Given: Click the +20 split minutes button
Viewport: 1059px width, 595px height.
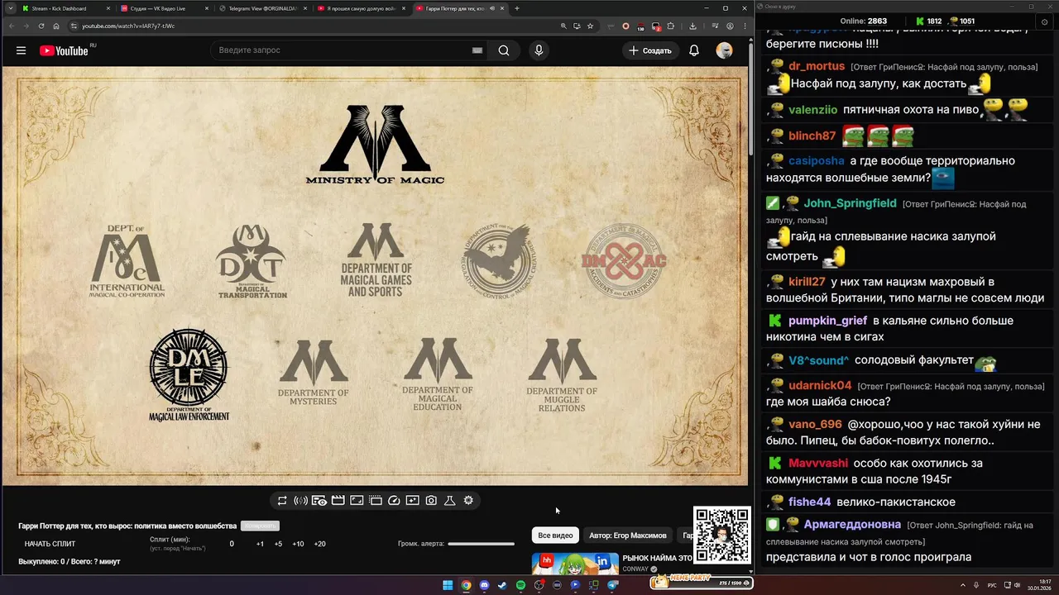Looking at the screenshot, I should coord(319,544).
